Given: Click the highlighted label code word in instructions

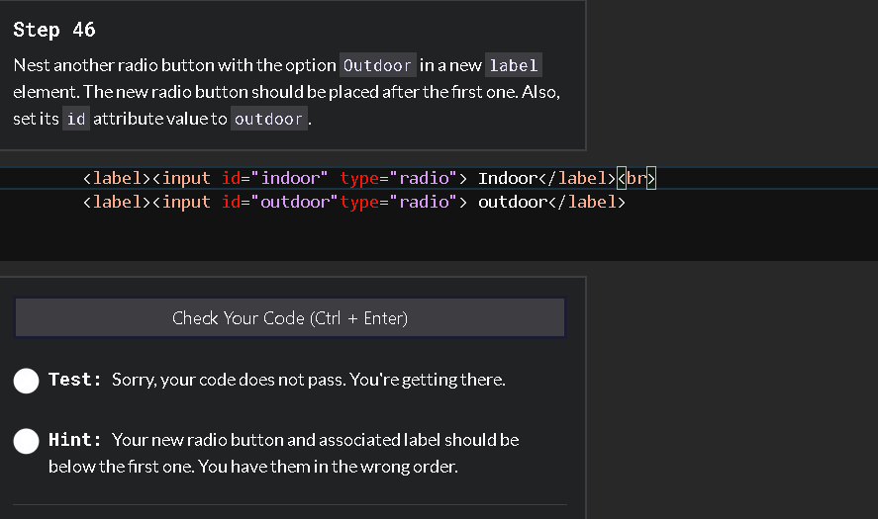Looking at the screenshot, I should (514, 66).
